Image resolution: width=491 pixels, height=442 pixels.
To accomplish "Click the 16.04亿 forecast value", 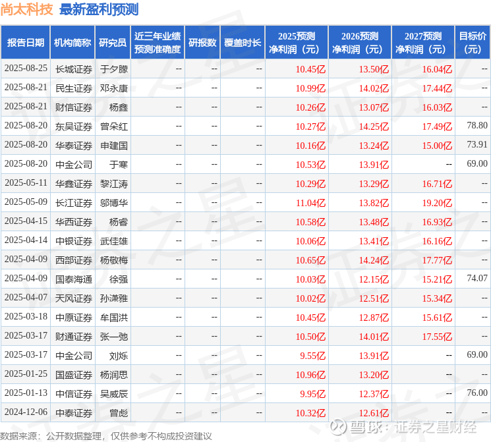I will pos(437,69).
